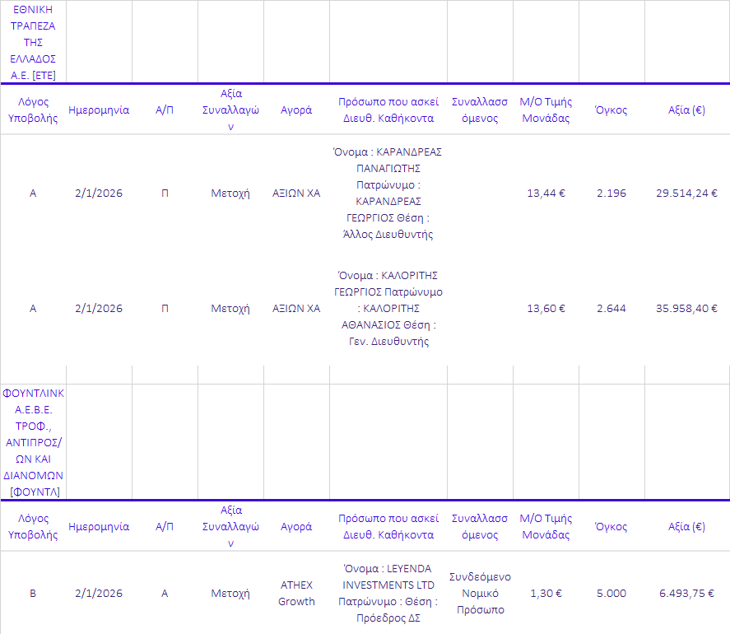Click the Α submission reason in ΚΑΛΟΡΙΤΗΣ row
Screen dimensions: 730x634
tap(33, 309)
